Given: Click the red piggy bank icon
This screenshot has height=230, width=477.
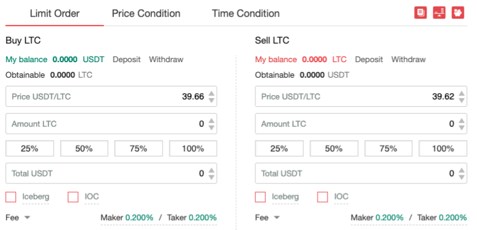Looking at the screenshot, I should pos(458,13).
